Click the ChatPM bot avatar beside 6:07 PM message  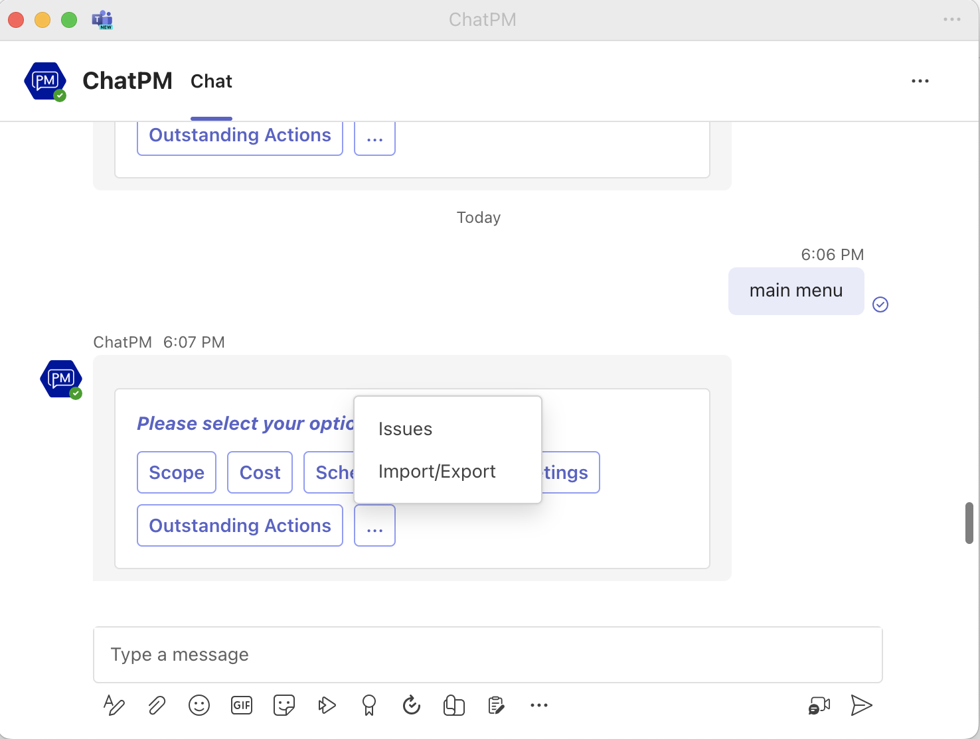(61, 379)
